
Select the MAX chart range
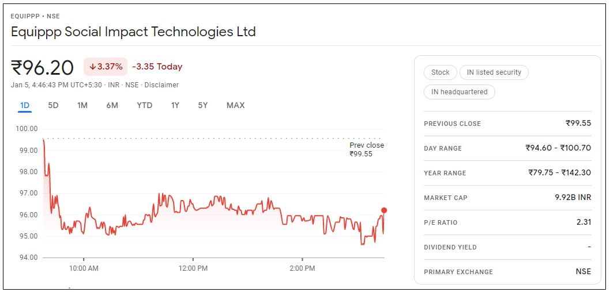tap(235, 106)
